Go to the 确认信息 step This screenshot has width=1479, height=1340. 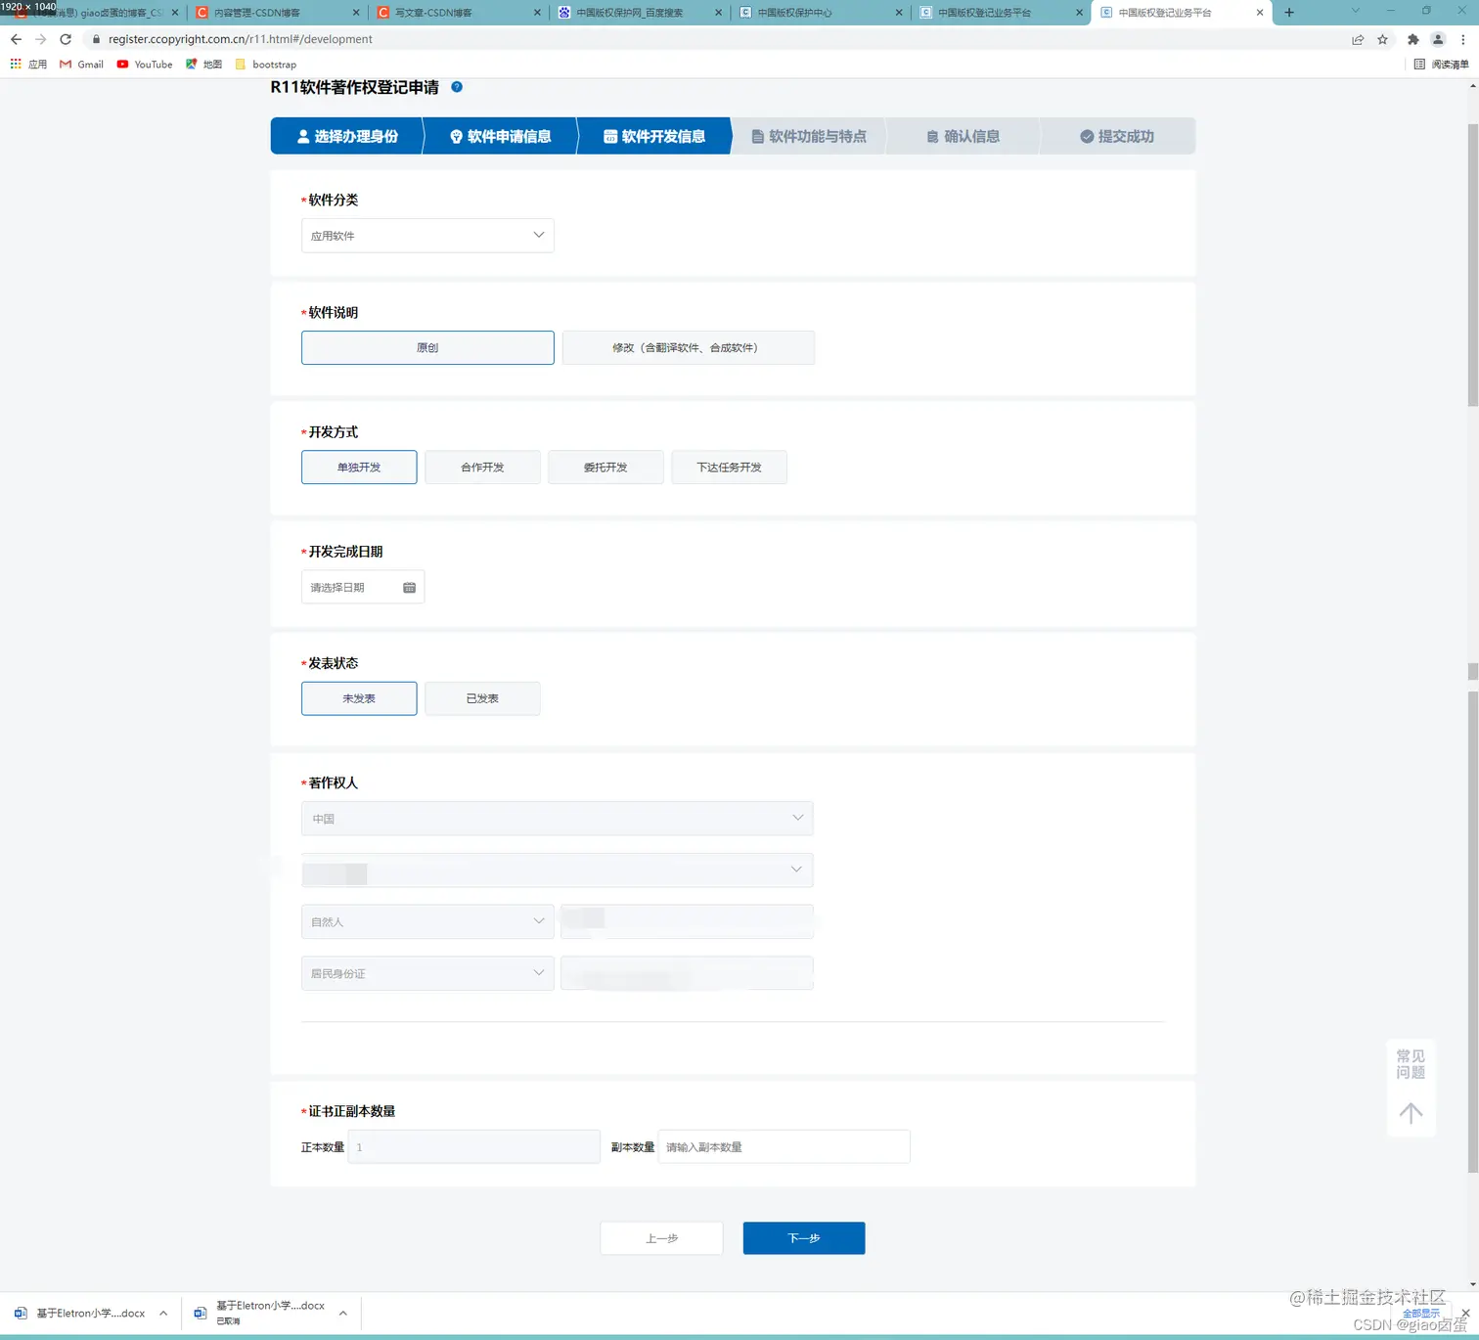click(x=963, y=136)
